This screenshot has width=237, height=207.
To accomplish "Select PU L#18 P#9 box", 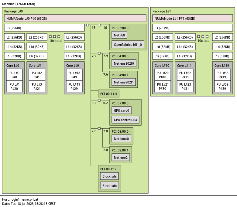I will (x=74, y=75).
